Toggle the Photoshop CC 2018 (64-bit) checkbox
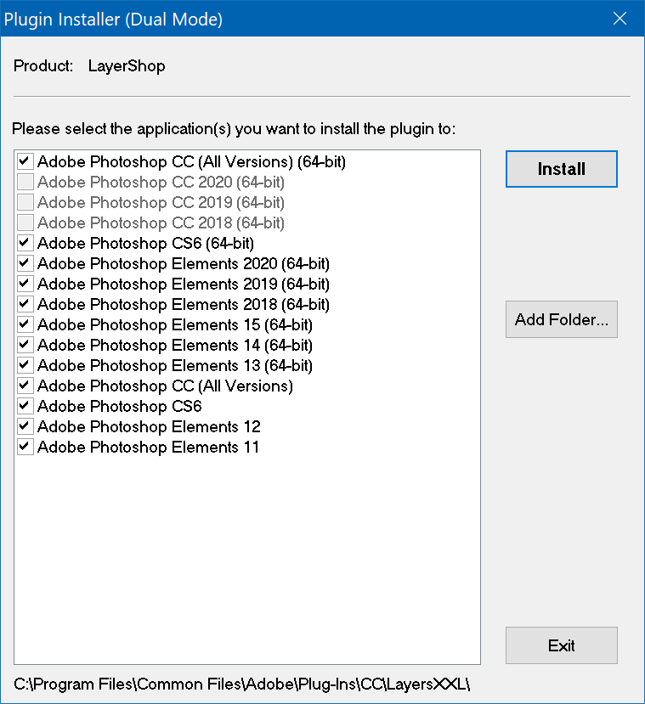The width and height of the screenshot is (645, 704). tap(25, 222)
